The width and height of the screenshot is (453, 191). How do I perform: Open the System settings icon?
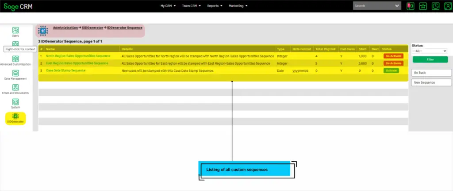(15, 102)
